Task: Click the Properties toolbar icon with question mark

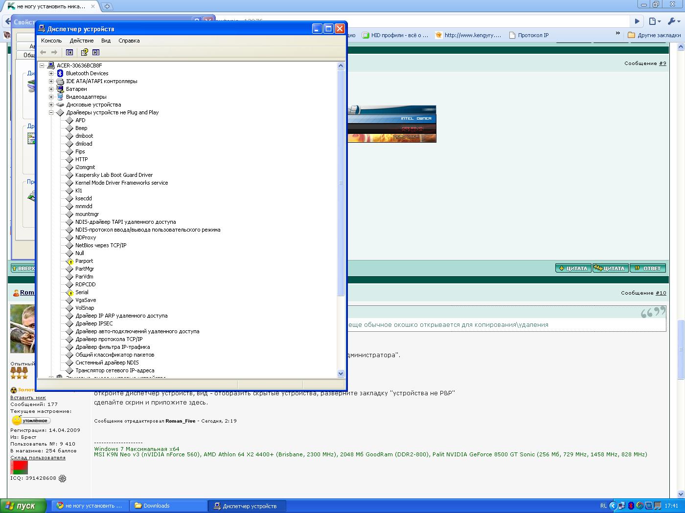Action: coord(84,52)
